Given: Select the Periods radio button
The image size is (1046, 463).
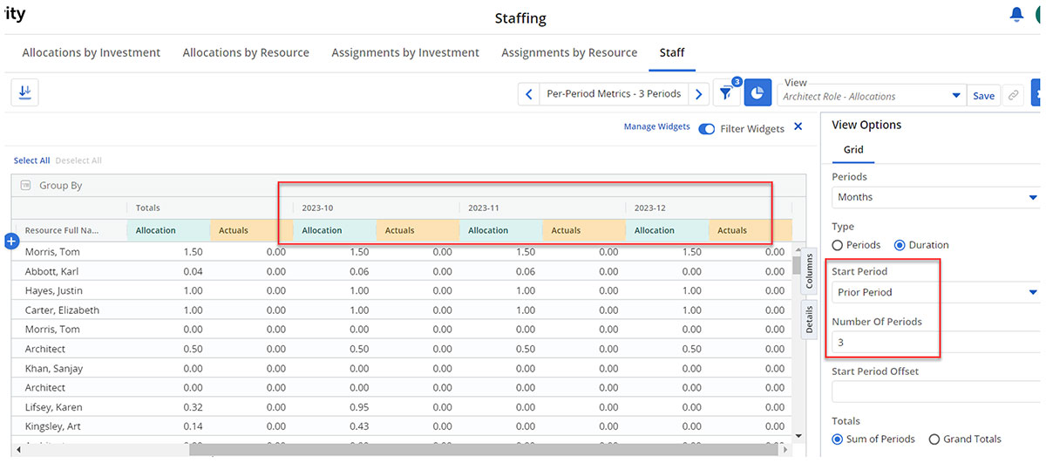Looking at the screenshot, I should click(838, 245).
